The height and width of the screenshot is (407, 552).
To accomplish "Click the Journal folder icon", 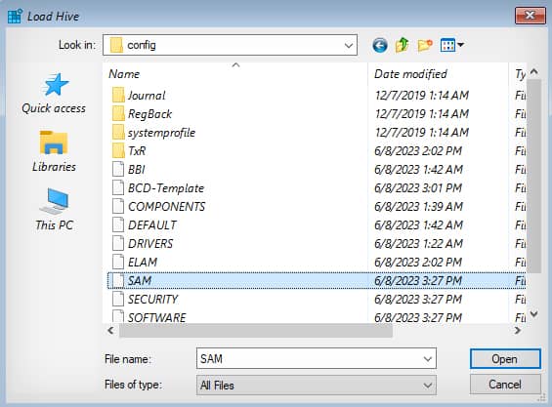I will pyautogui.click(x=118, y=96).
